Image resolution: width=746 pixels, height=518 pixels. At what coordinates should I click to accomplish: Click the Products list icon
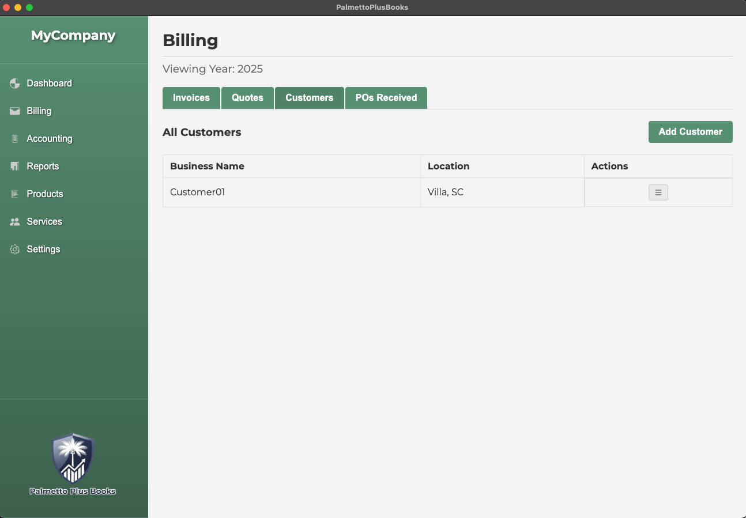click(x=15, y=194)
